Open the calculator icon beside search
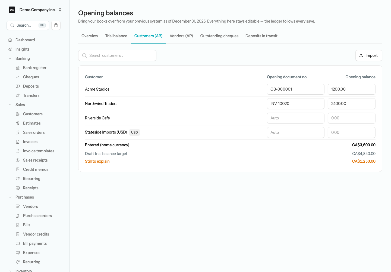Screen dimensions: 391x272 click(56, 25)
